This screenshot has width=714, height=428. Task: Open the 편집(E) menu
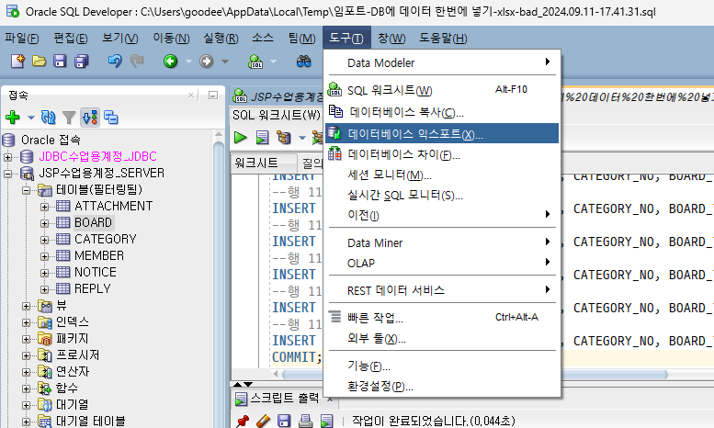[71, 38]
